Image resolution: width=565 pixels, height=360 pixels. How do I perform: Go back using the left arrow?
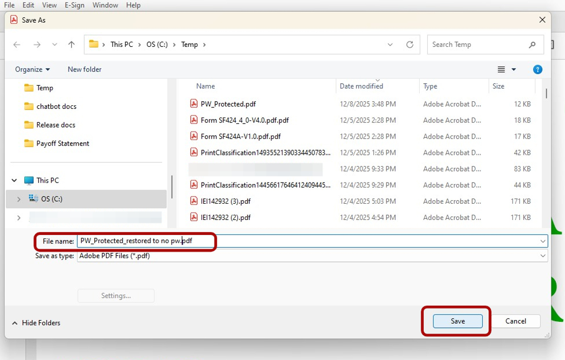[17, 45]
